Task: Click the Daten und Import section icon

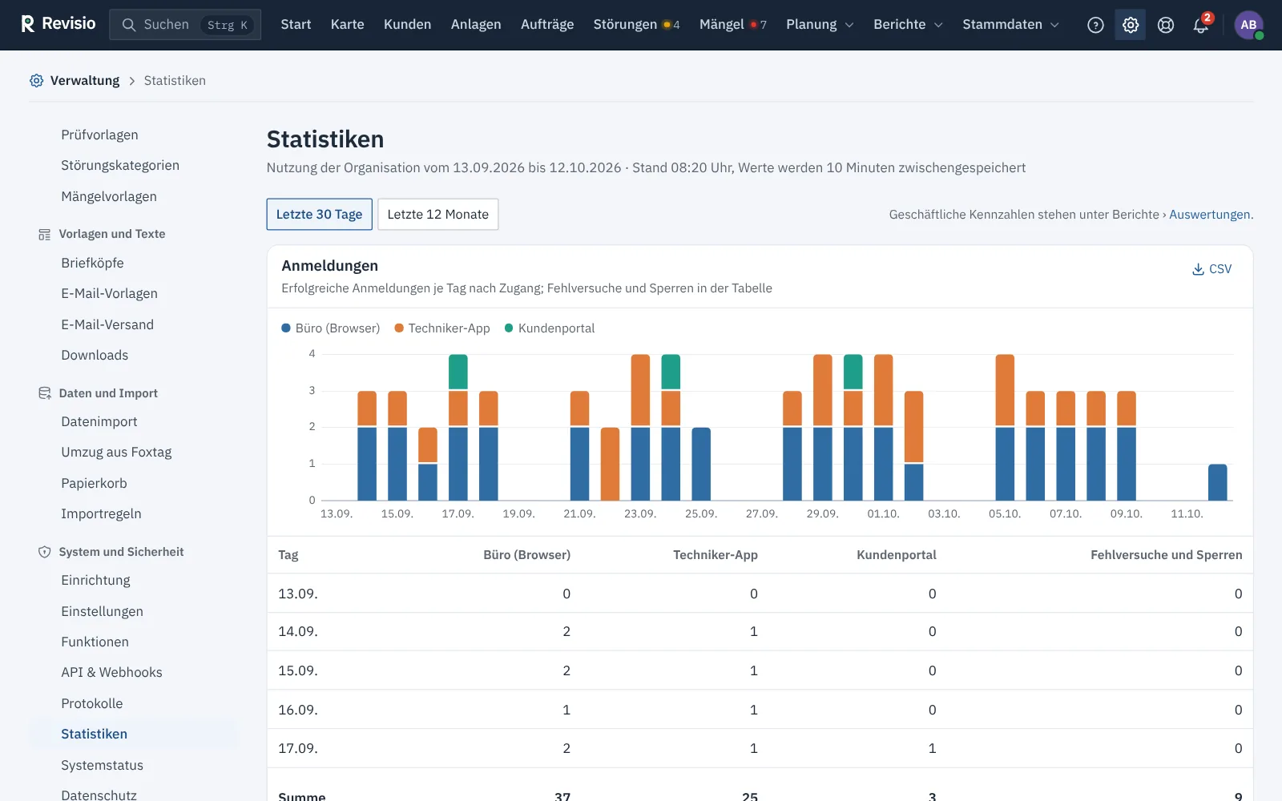Action: [45, 393]
